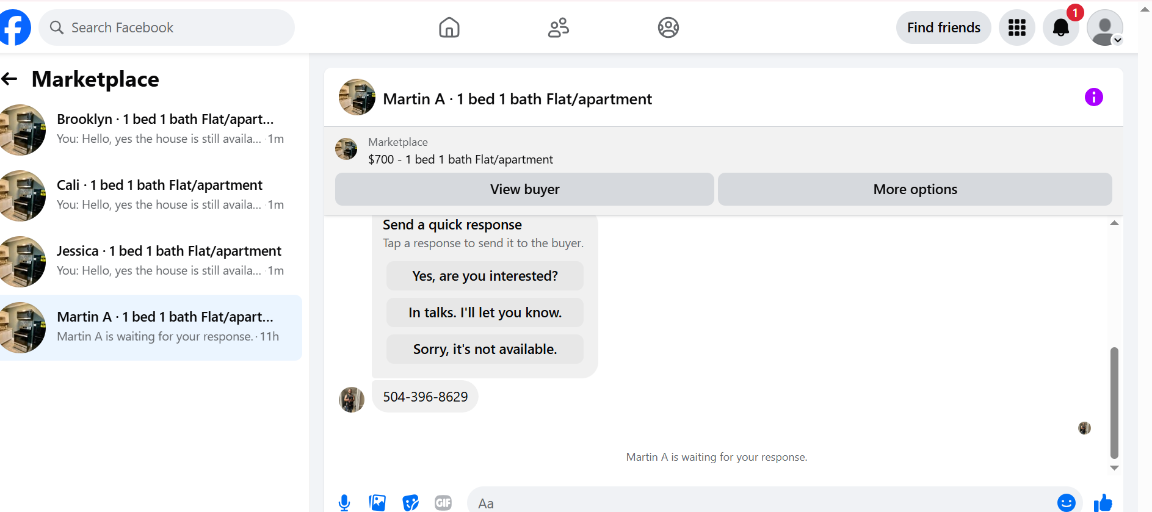Send 'Sorry, it's not available.' response

485,349
